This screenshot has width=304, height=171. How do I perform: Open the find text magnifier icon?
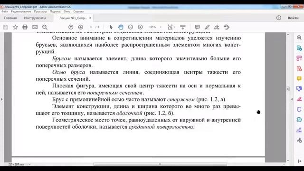pyautogui.click(x=45, y=27)
